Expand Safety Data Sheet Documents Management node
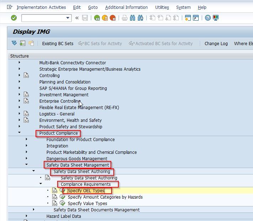This screenshot has height=221, width=253. (33, 209)
